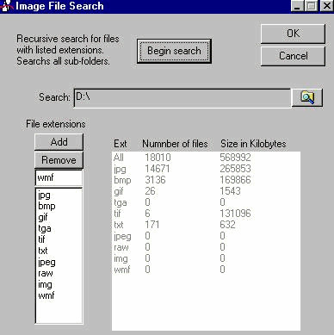
Task: Click Add to add a file extension
Action: point(59,142)
